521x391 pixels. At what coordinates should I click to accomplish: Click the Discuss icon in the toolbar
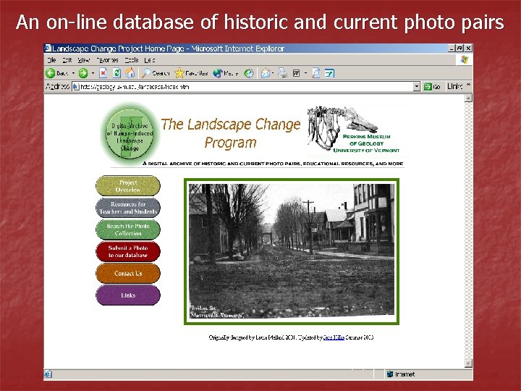[x=315, y=73]
